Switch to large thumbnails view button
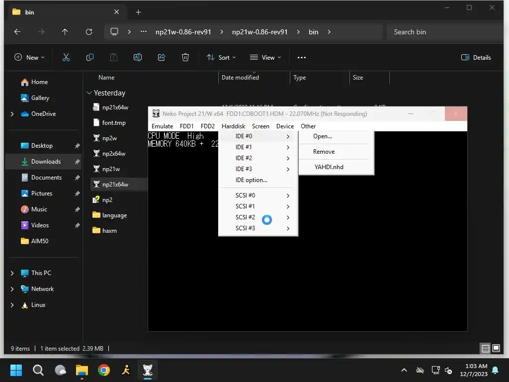 pos(496,348)
